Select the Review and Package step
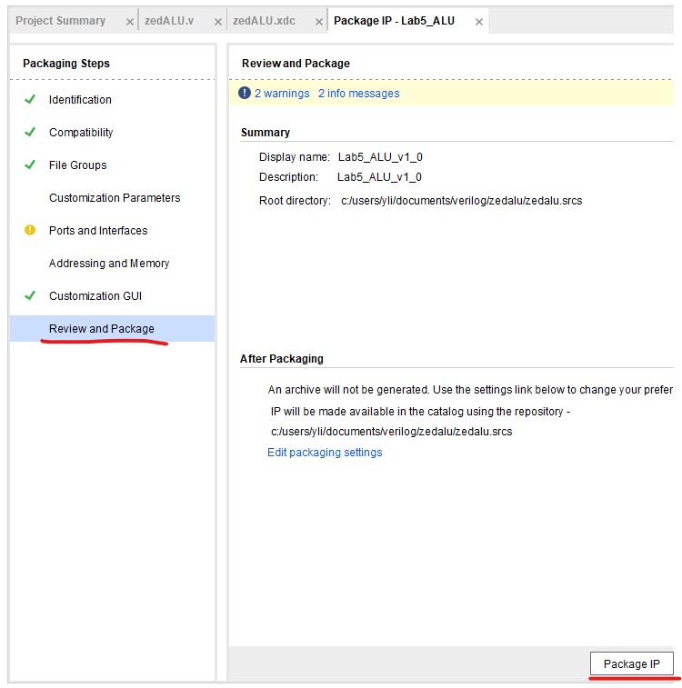 click(102, 329)
